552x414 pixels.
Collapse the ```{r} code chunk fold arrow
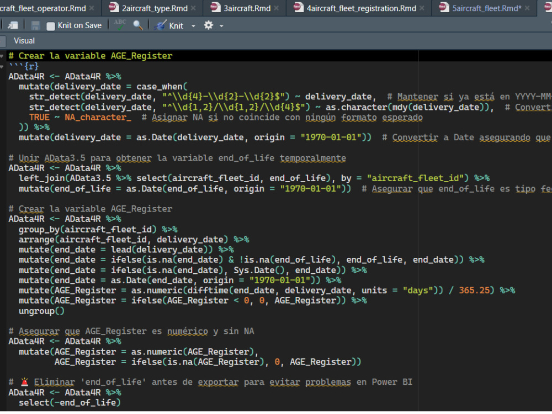coord(2,66)
